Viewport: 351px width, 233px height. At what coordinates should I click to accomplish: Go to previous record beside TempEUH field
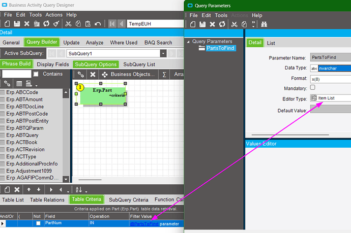(x=122, y=24)
